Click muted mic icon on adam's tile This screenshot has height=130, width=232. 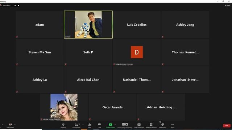point(17,37)
